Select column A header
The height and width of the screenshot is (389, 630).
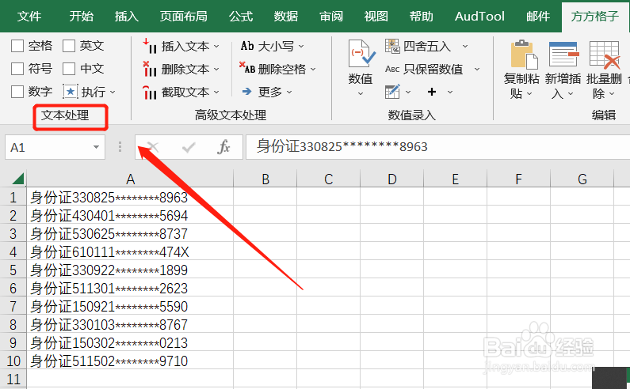point(130,179)
